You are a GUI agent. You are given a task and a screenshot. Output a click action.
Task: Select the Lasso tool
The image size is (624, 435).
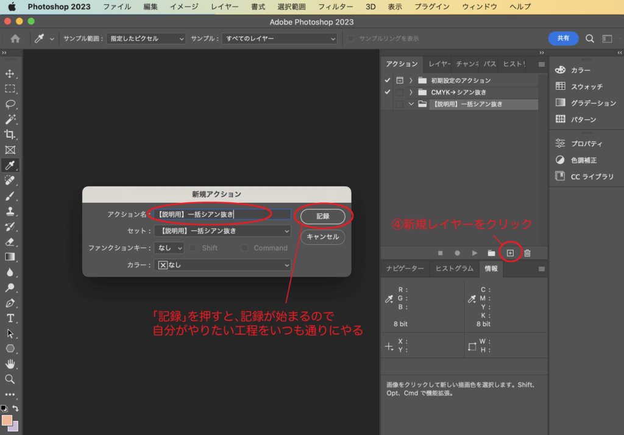point(10,104)
